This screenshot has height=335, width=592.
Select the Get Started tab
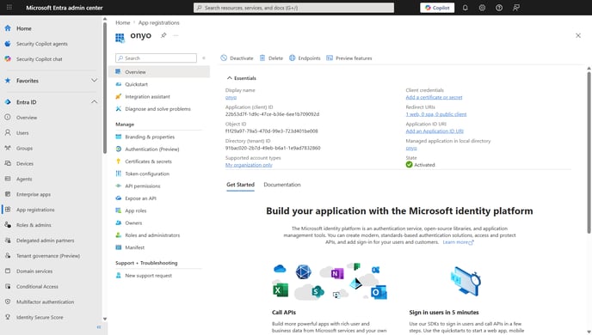click(x=240, y=185)
